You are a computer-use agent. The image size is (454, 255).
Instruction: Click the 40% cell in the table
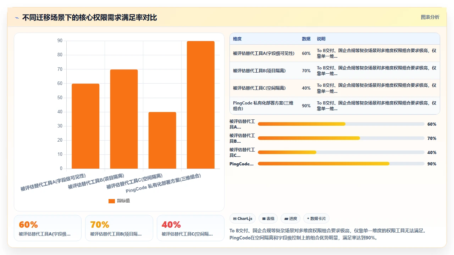click(x=306, y=88)
